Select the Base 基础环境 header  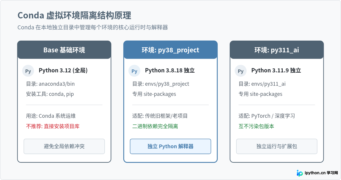pyautogui.click(x=64, y=50)
